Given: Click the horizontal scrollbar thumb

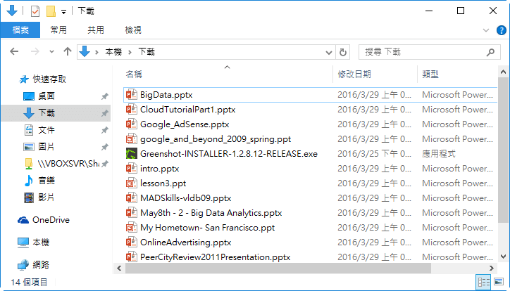Looking at the screenshot, I should (278, 269).
